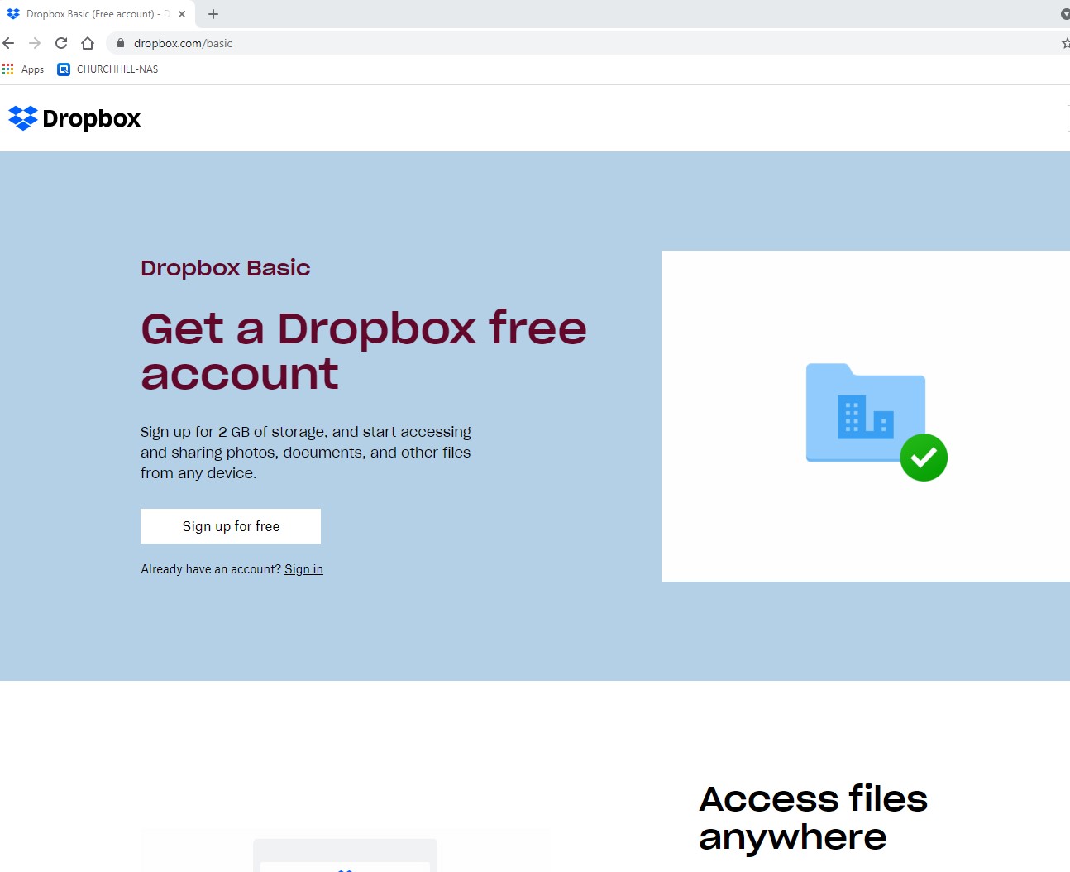
Task: Open a new tab with the plus button
Action: coord(213,14)
